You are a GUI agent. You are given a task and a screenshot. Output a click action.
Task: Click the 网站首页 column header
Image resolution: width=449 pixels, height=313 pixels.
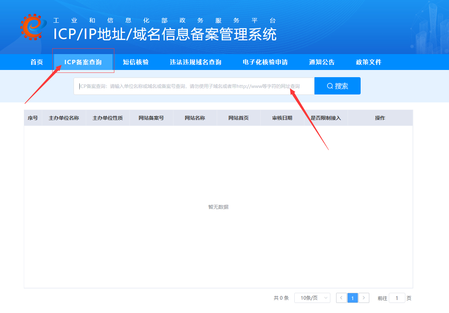(238, 118)
